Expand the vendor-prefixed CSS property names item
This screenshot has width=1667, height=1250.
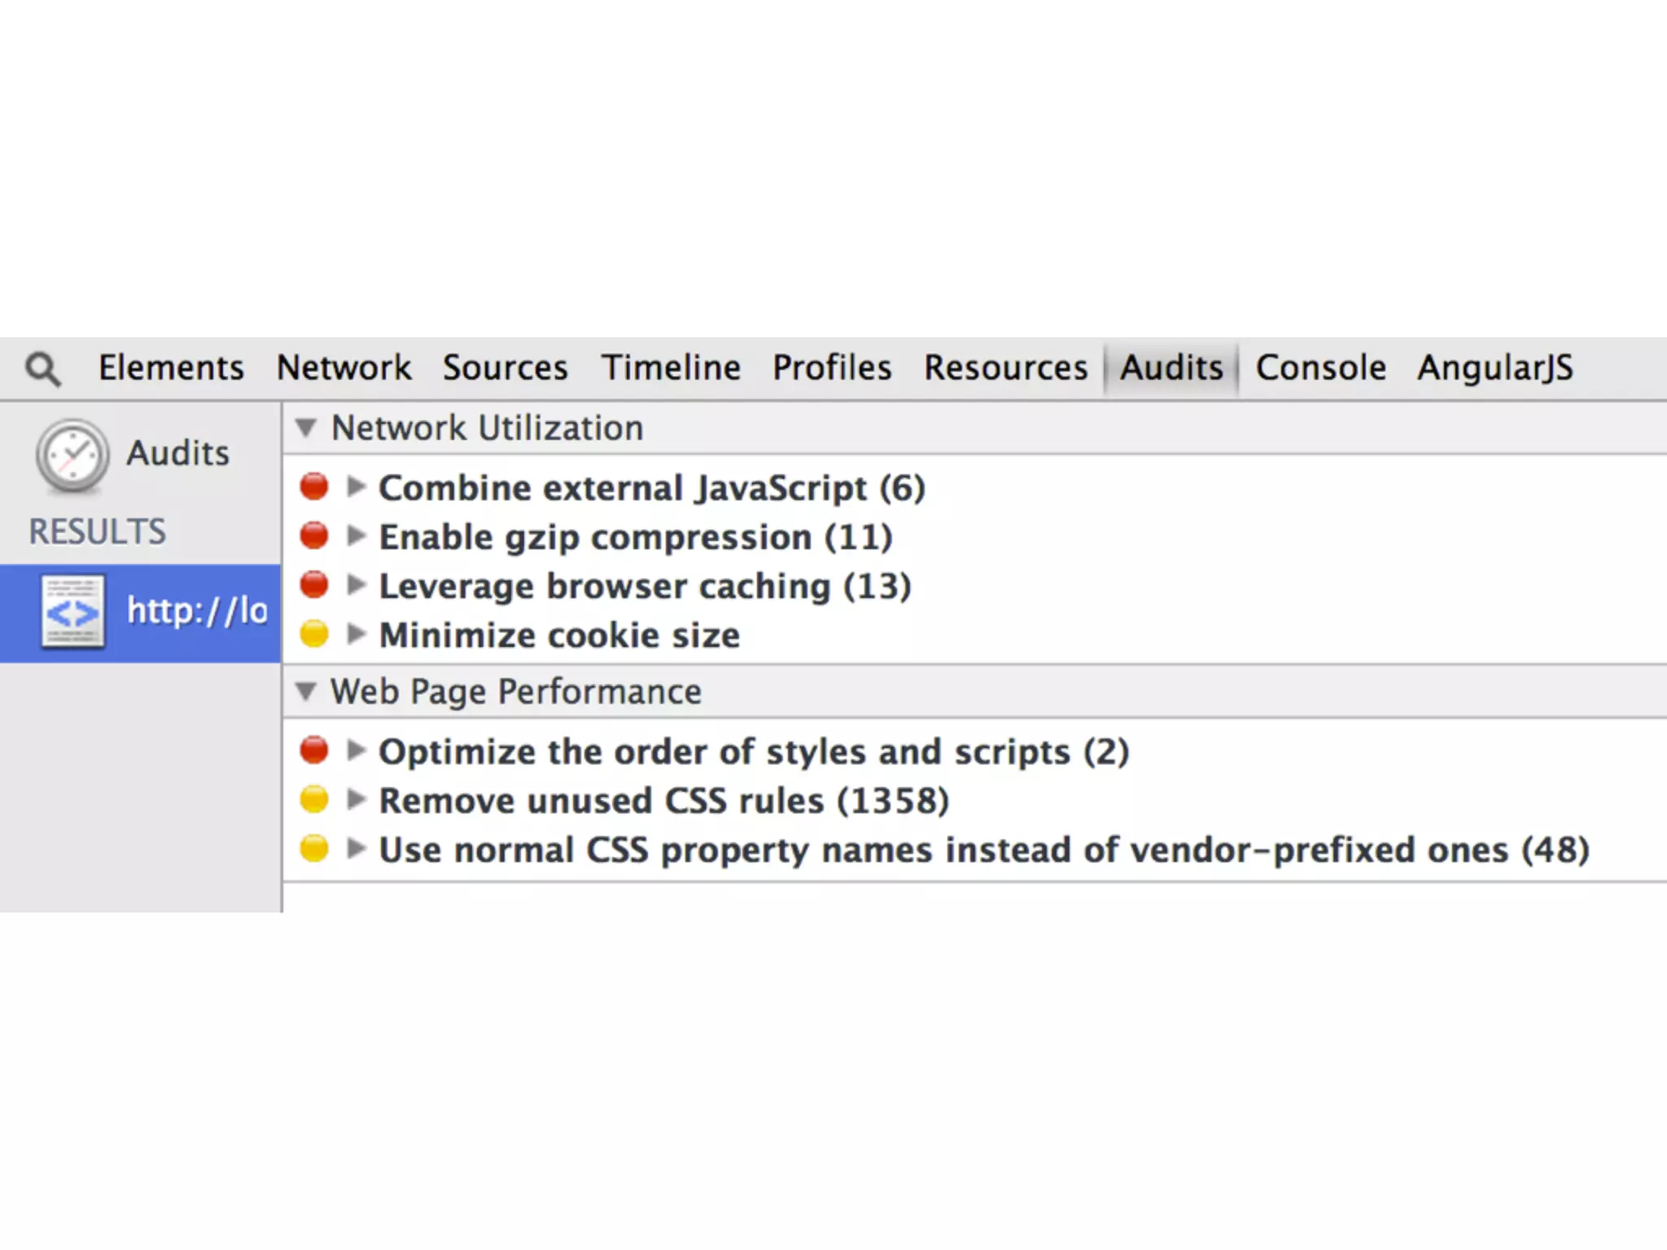pyautogui.click(x=356, y=849)
